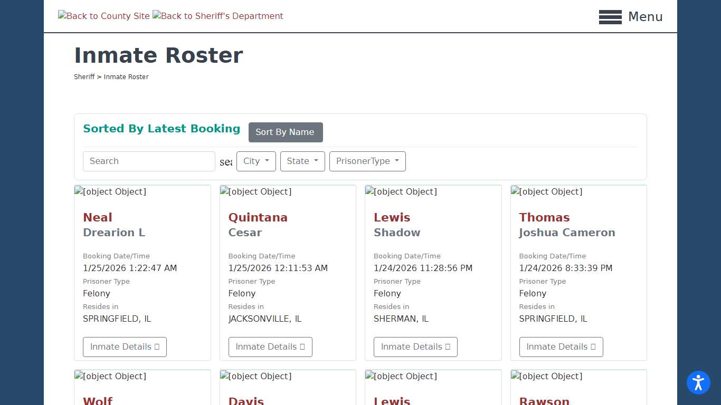Click the blue accessibility icon
Screen dimensions: 721x405
pyautogui.click(x=698, y=383)
